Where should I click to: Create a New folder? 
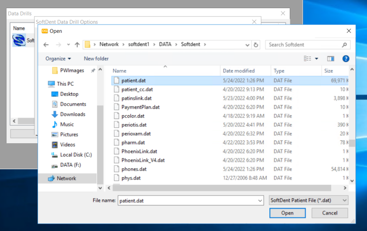point(96,59)
